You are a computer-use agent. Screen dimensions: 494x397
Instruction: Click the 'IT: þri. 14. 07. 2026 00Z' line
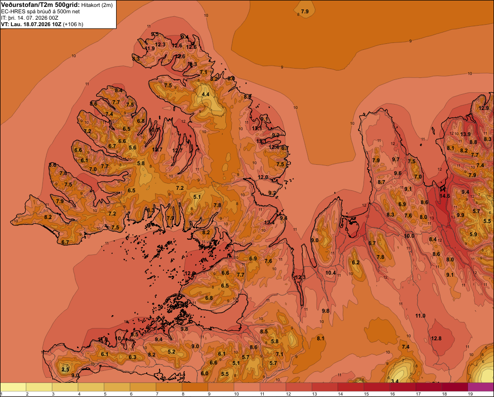click(x=30, y=18)
